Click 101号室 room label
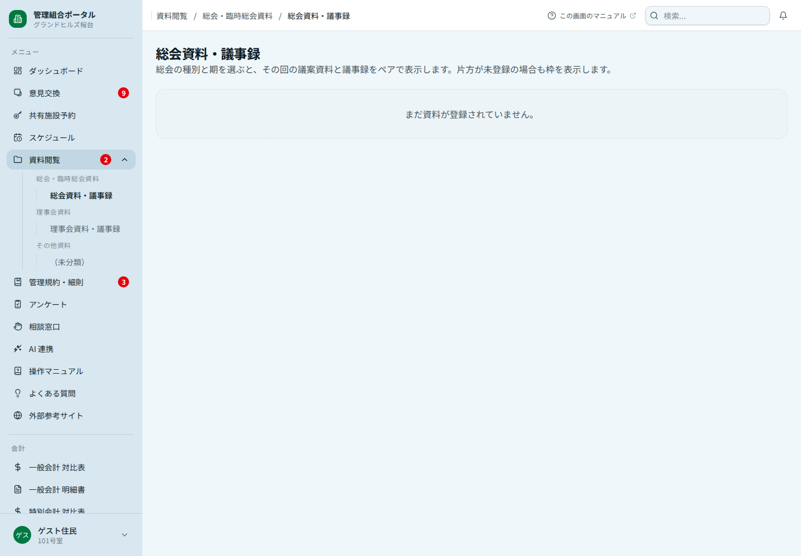The image size is (801, 556). (x=50, y=541)
